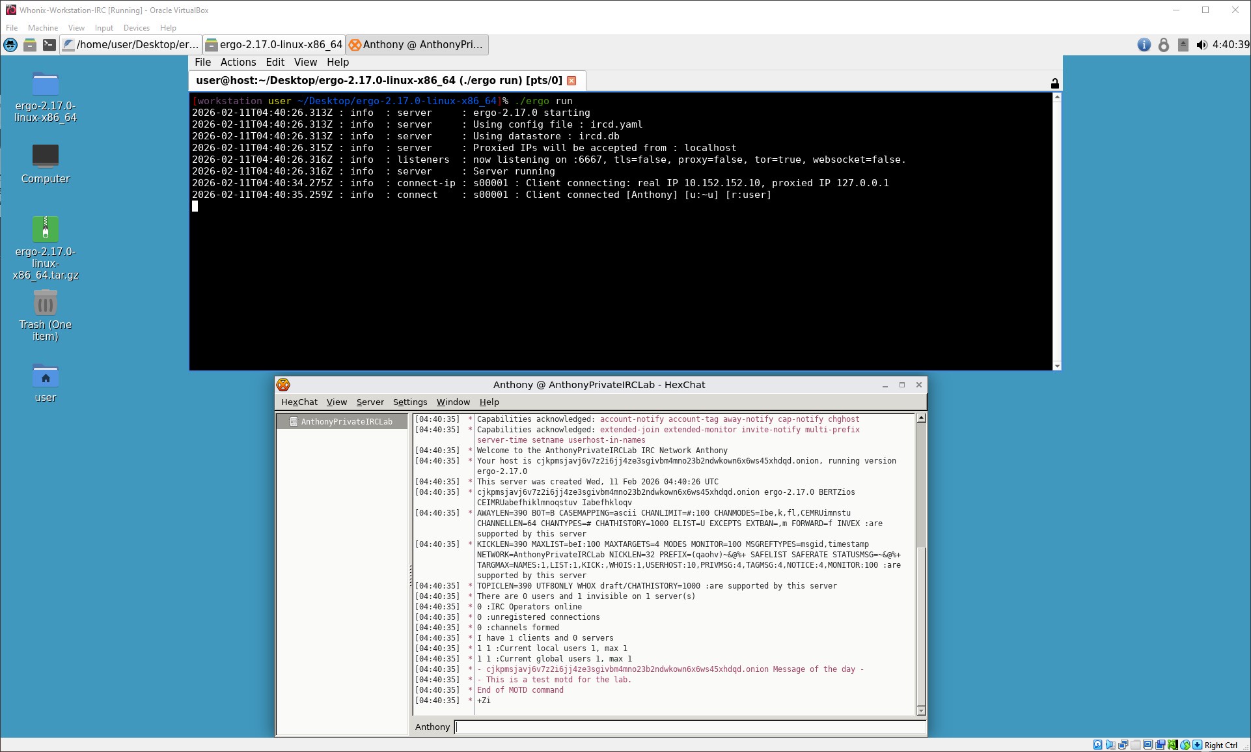Click the blue info systray icon
The height and width of the screenshot is (752, 1251).
(x=1144, y=45)
